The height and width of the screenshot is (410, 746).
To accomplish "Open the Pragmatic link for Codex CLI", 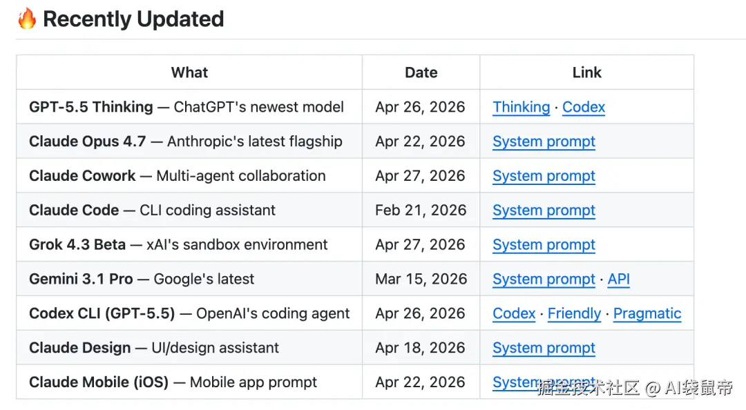I will point(647,313).
